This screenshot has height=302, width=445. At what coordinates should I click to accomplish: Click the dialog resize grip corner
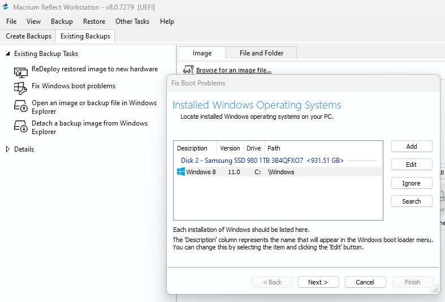(x=435, y=290)
